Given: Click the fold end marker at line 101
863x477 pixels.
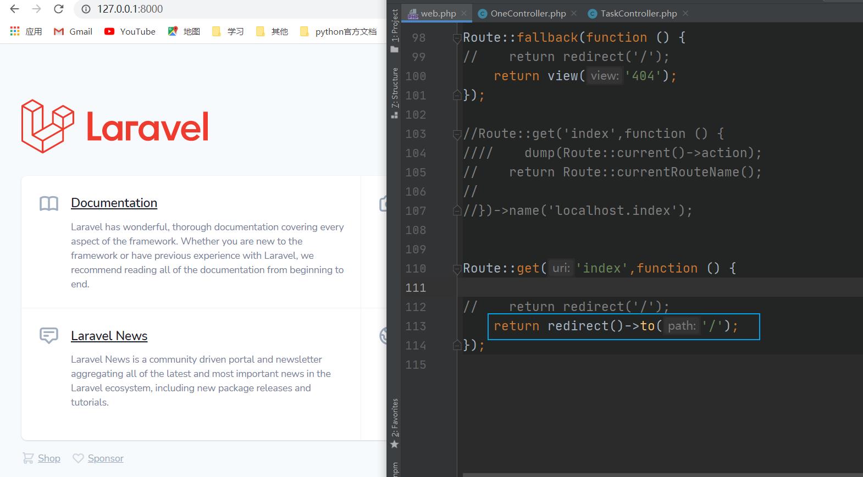Looking at the screenshot, I should [x=457, y=95].
